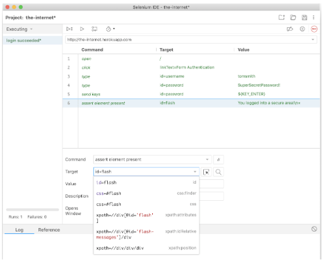Click the 'You logged into a secure area' value
This screenshot has height=264, width=328.
tap(269, 103)
